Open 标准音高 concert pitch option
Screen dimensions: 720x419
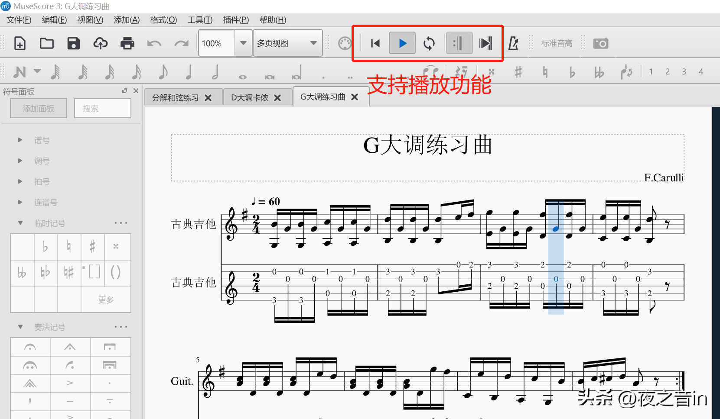coord(557,43)
